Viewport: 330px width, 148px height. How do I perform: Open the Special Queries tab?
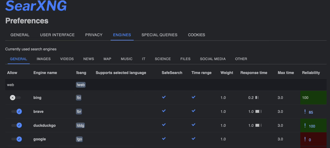(x=159, y=35)
